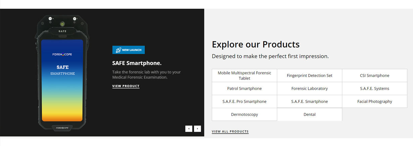Select the Patrol Smartphone tab

(x=244, y=88)
